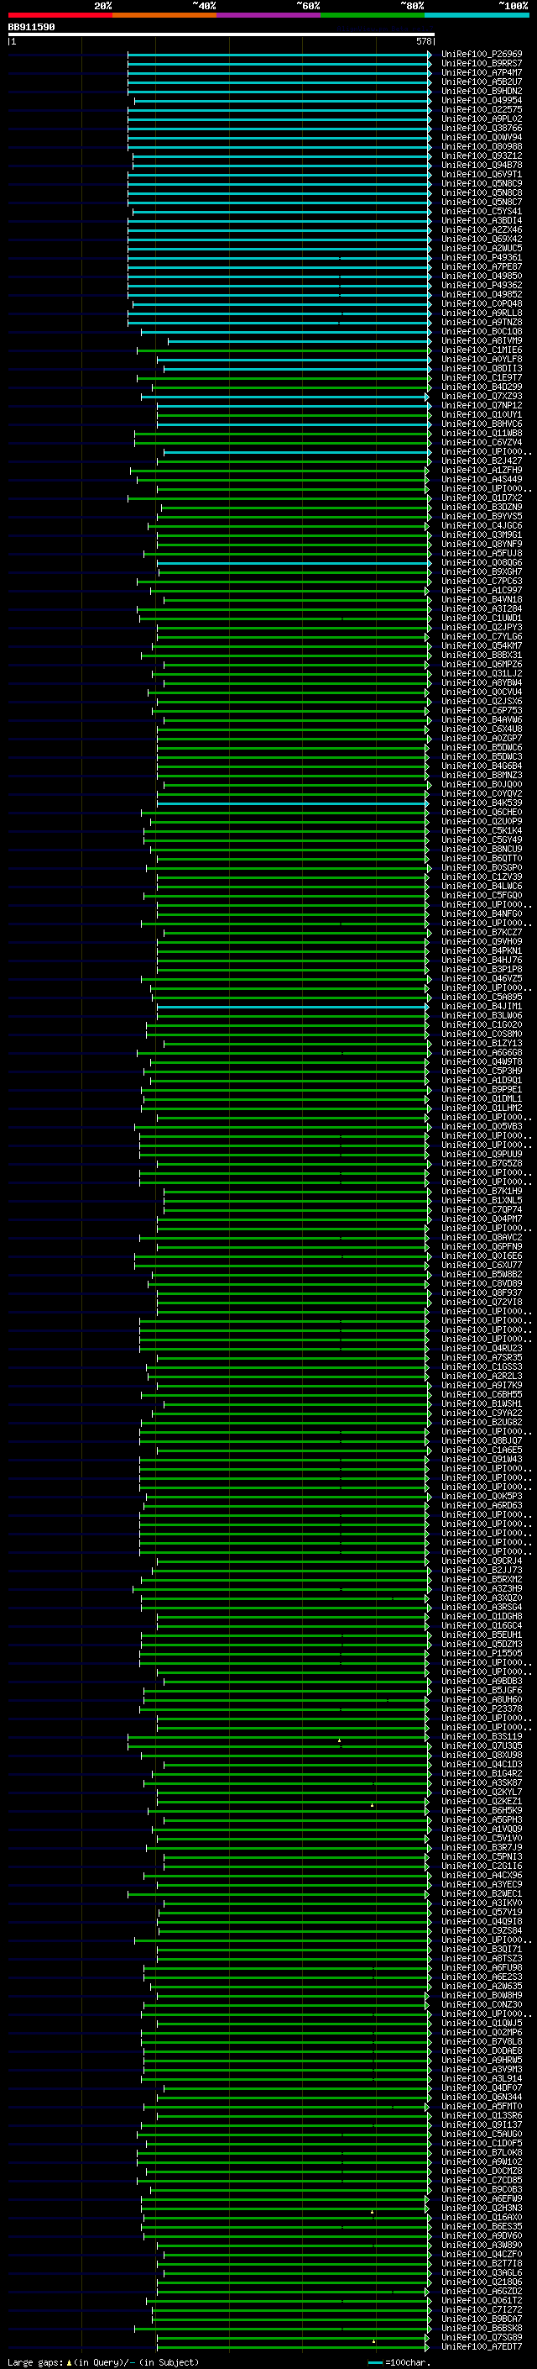
Task: Select the UniRef100_Q69X42 label
Action: [482, 240]
